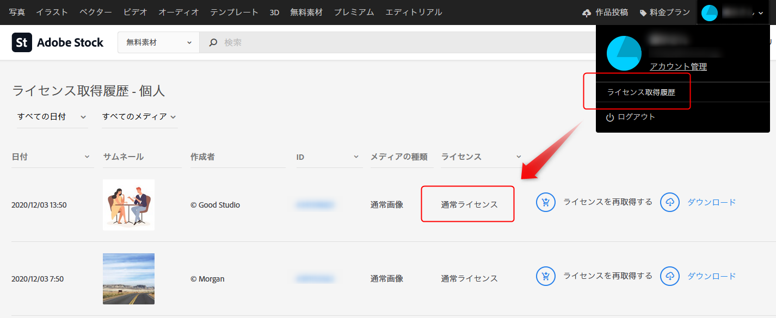Viewport: 776px width, 318px height.
Task: Click the ライセンス取得履歴 - 個人 page heading
Action: click(x=89, y=91)
